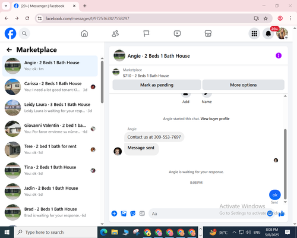
Task: Attach a photo file icon
Action: [x=124, y=214]
